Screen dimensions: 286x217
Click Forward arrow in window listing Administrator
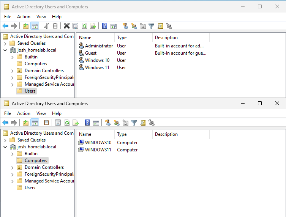(x=14, y=26)
